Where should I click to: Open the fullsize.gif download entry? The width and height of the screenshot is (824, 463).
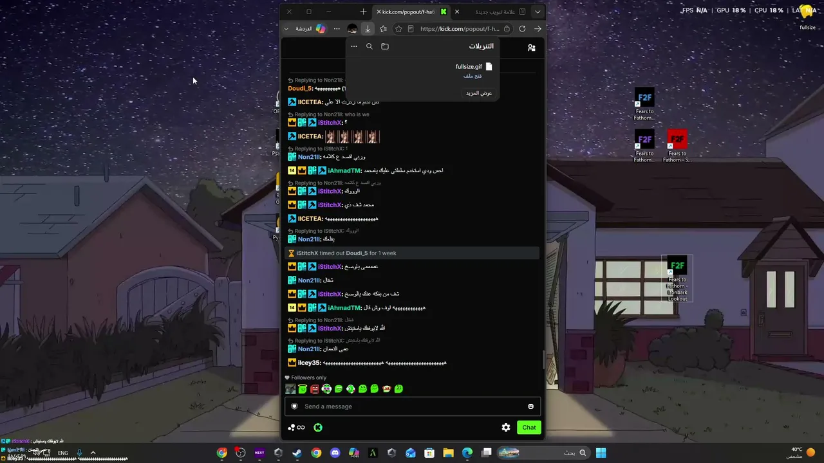(x=474, y=66)
